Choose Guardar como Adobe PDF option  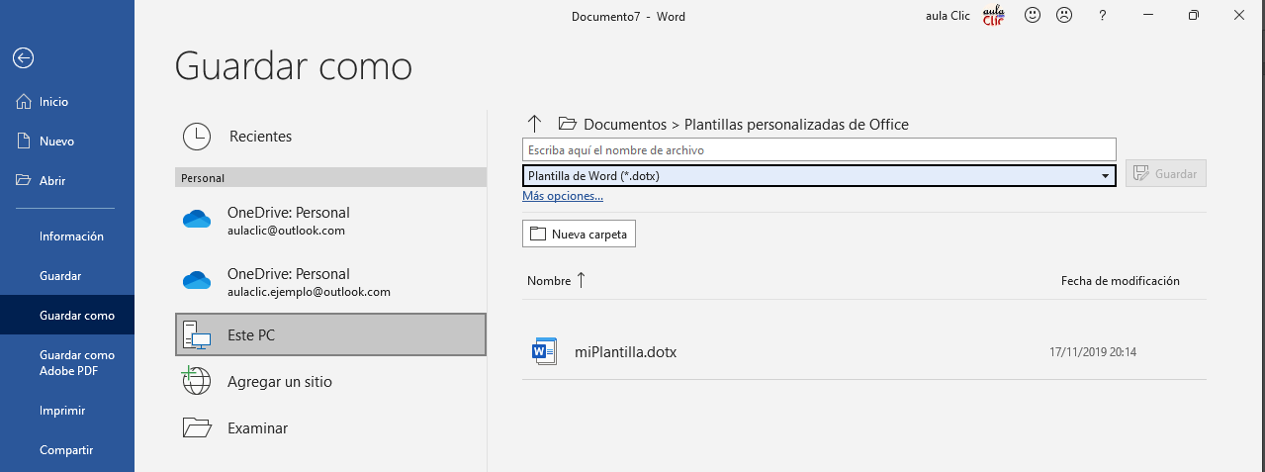pos(76,363)
